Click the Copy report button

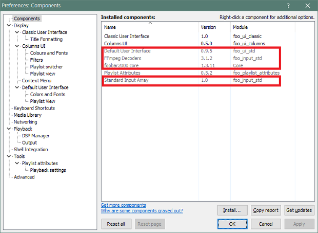(266, 210)
